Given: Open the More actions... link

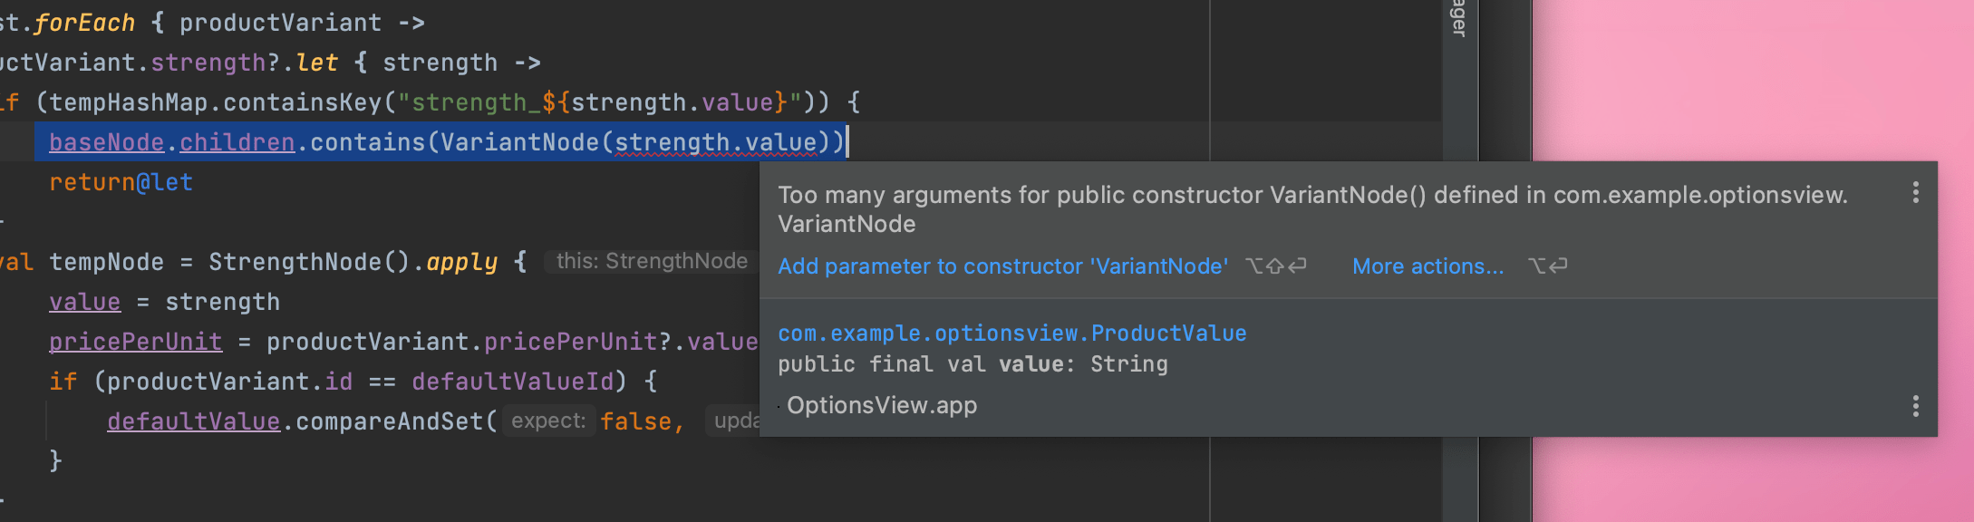Looking at the screenshot, I should tap(1427, 266).
